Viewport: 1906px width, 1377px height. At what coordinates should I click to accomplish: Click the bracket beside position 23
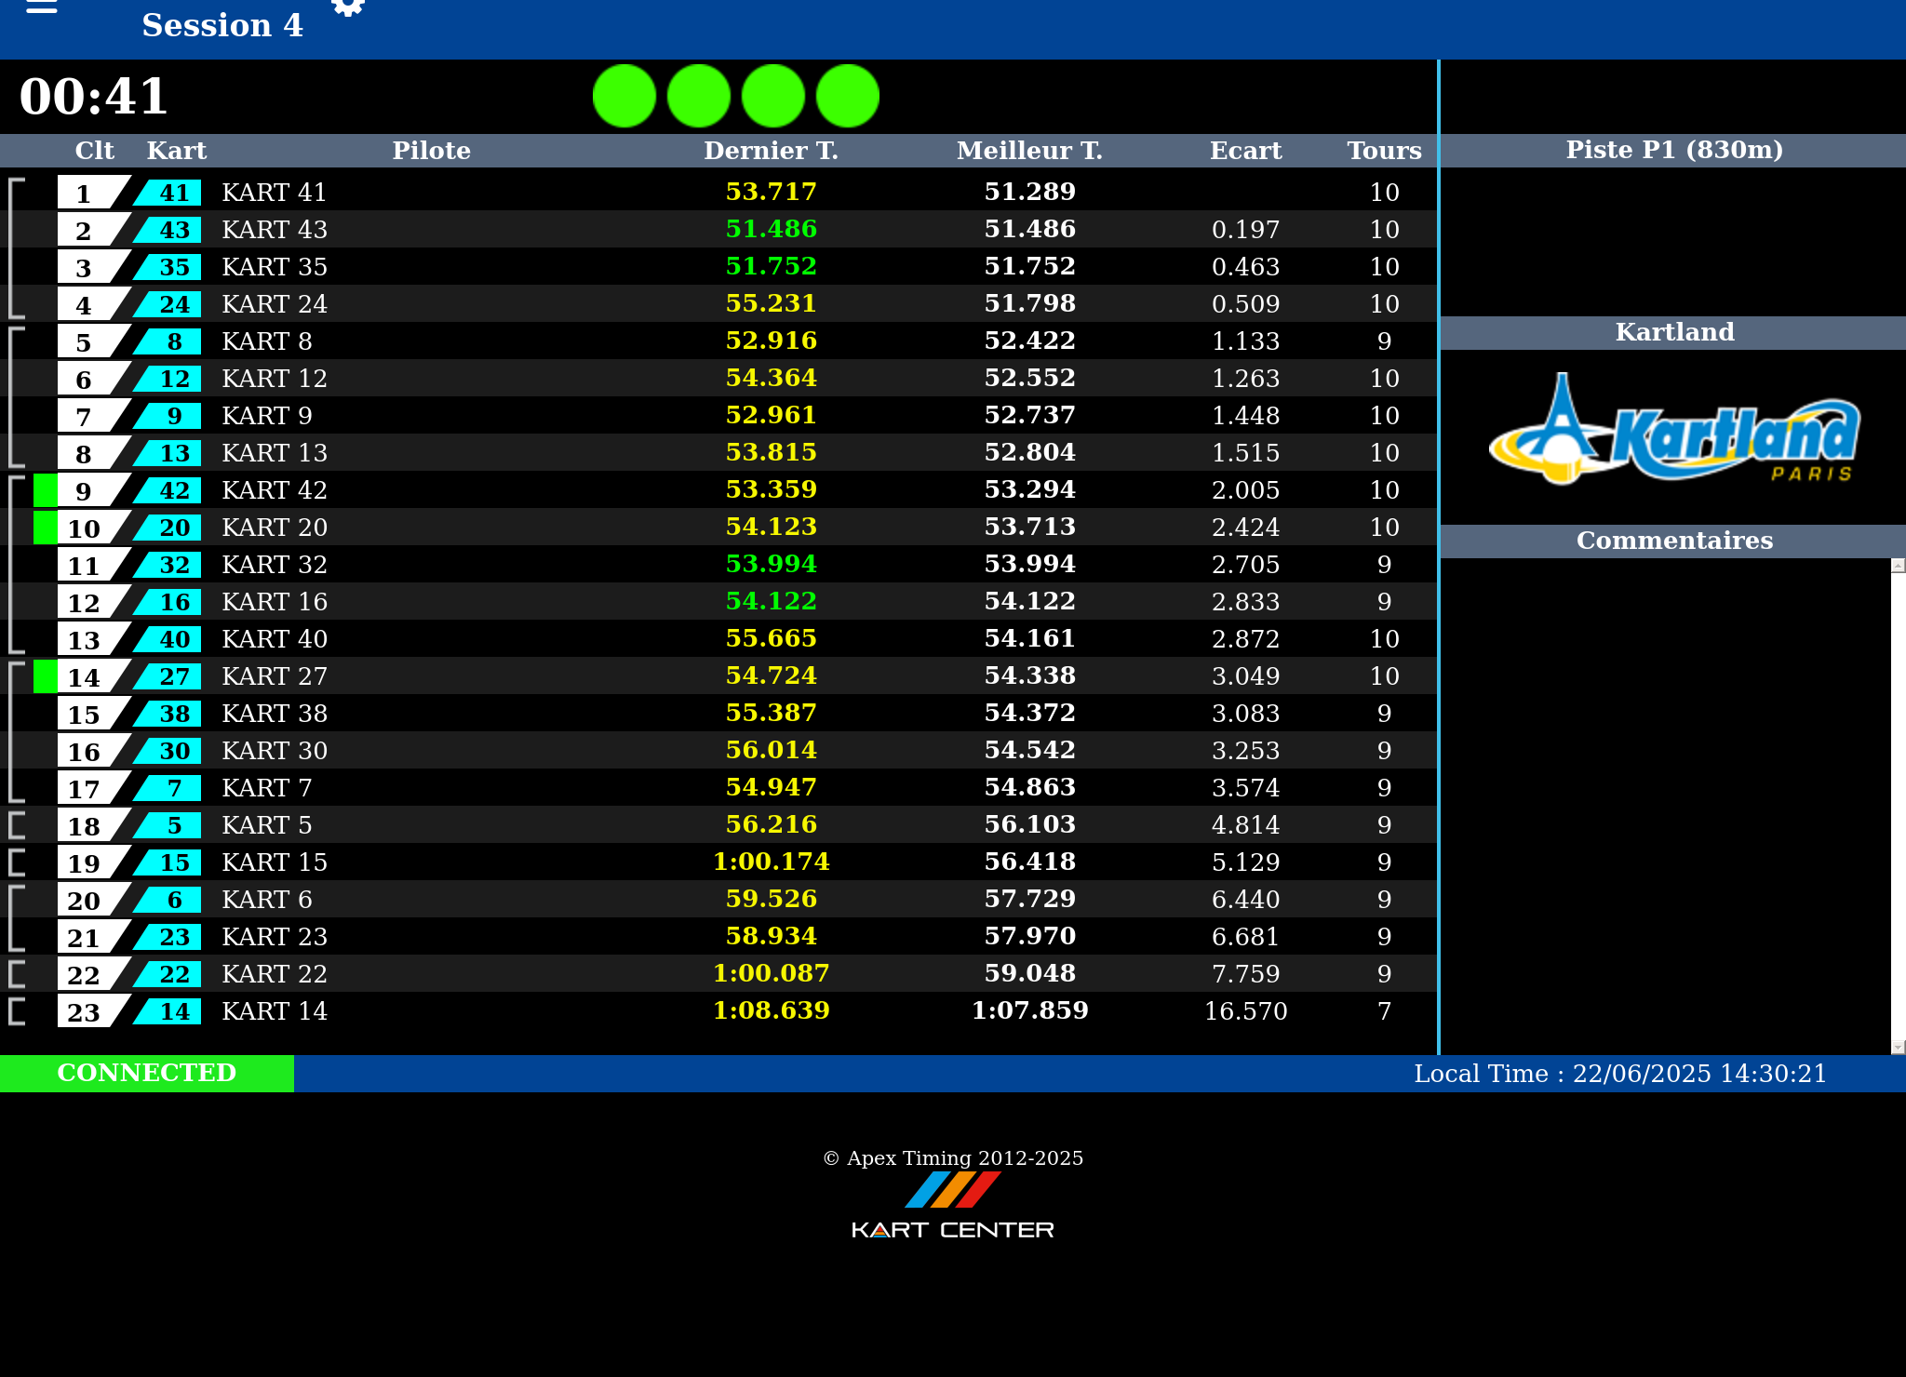(16, 1011)
